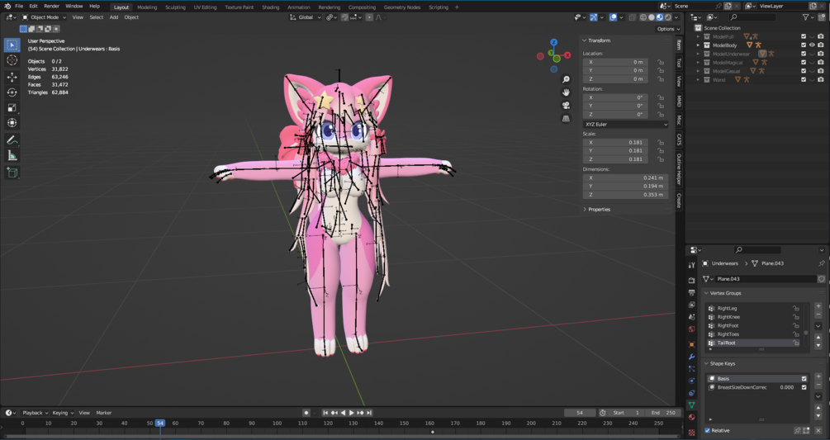
Task: Toggle proportional editing in header
Action: (369, 17)
